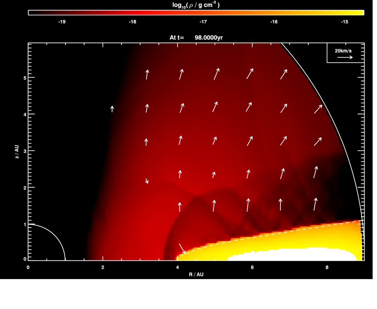This screenshot has width=377, height=309.
Task: Click the 20km/s legend text
Action: tap(343, 51)
